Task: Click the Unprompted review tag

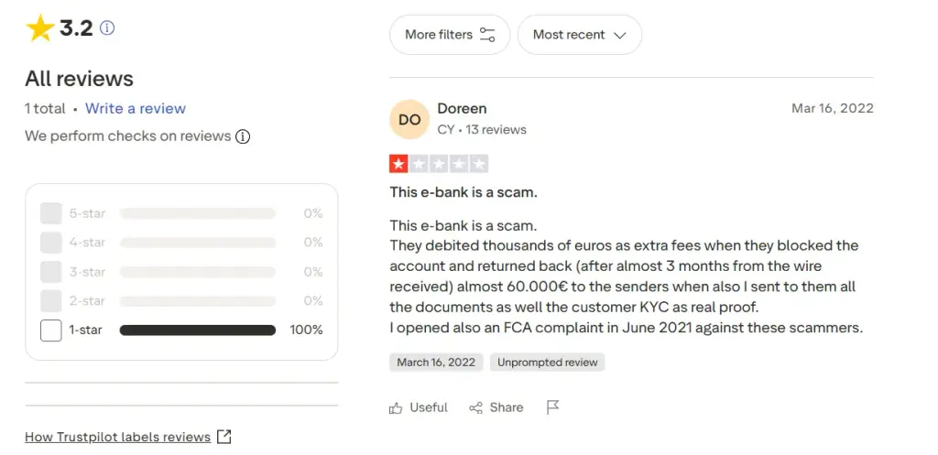Action: click(x=548, y=363)
